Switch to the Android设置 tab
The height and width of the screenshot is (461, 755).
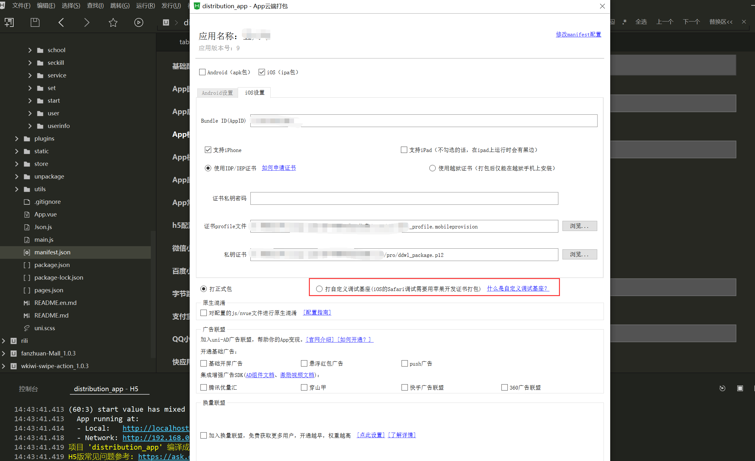(217, 93)
